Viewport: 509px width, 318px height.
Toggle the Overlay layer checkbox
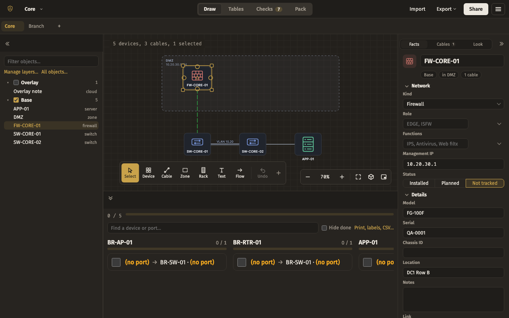point(16,83)
